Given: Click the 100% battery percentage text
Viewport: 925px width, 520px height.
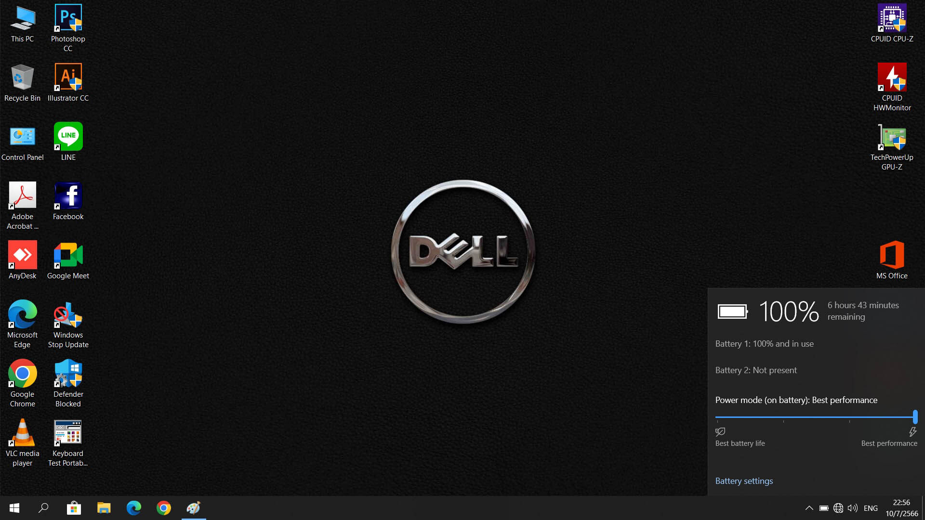Looking at the screenshot, I should [789, 312].
